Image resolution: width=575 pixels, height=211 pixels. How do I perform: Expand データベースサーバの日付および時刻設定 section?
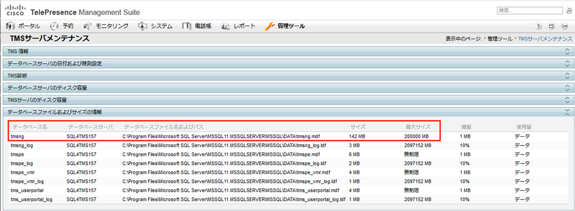pos(288,64)
